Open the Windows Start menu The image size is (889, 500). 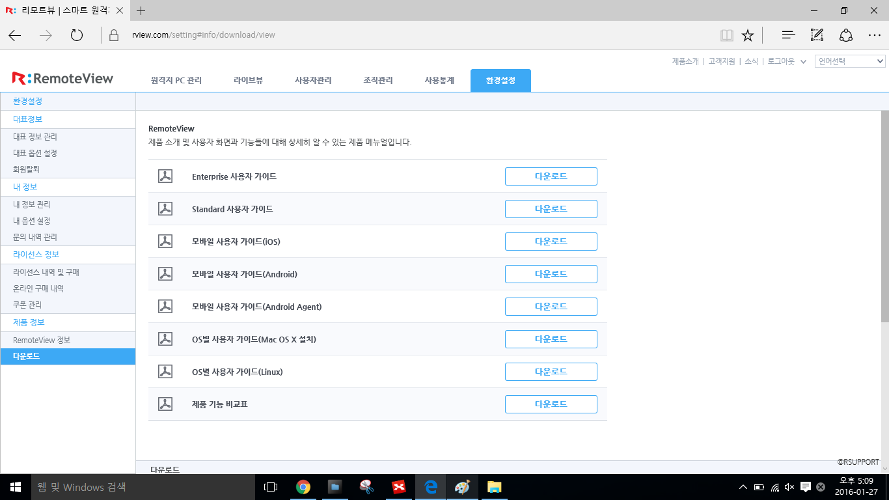pyautogui.click(x=16, y=487)
